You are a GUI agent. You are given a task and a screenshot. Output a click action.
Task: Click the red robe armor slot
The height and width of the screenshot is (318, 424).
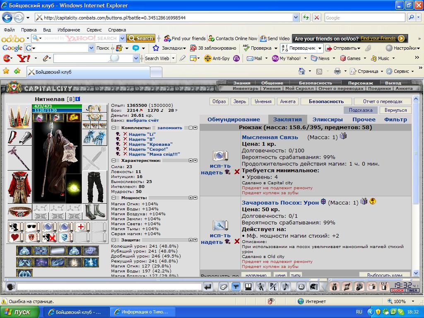point(19,187)
